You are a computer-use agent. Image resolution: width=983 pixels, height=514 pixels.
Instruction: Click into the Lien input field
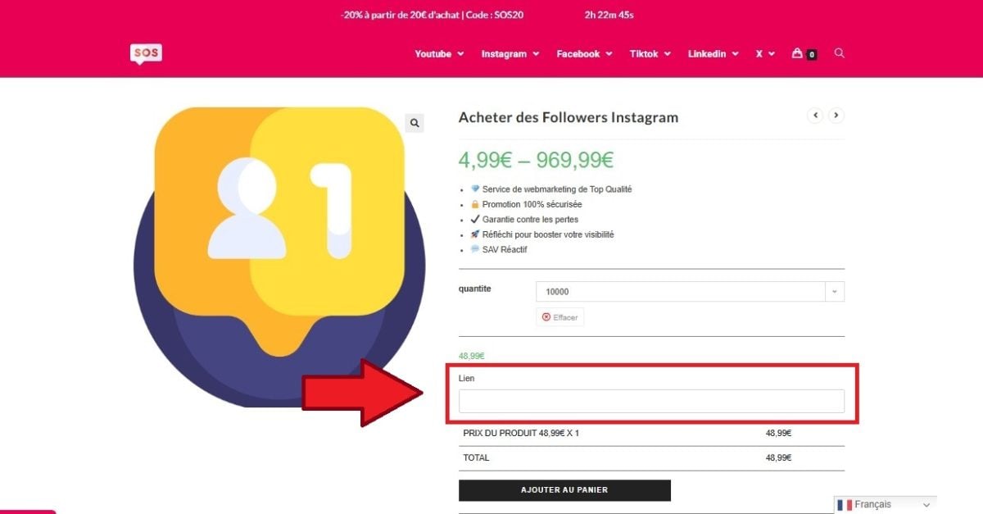coord(651,401)
